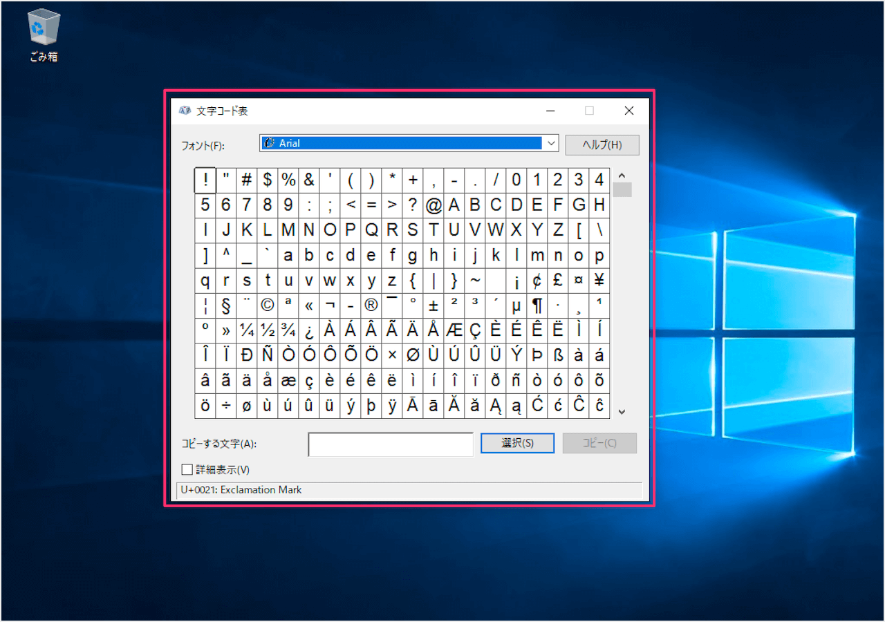
Task: Pick the "Ć" C-acute uppercase cell
Action: pos(537,406)
